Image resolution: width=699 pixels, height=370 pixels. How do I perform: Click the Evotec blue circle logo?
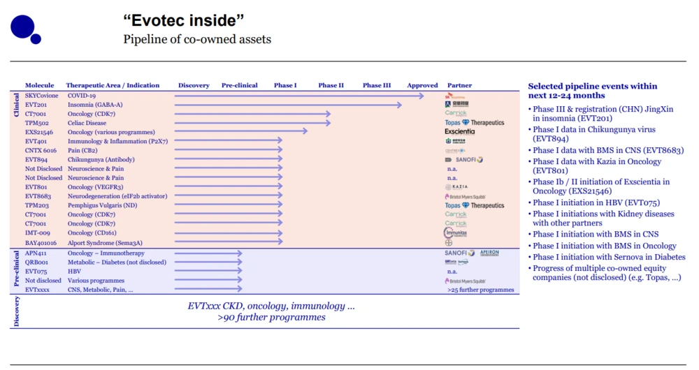click(24, 28)
